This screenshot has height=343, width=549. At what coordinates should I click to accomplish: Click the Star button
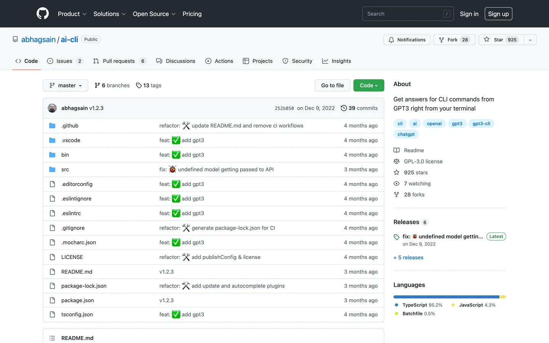501,40
